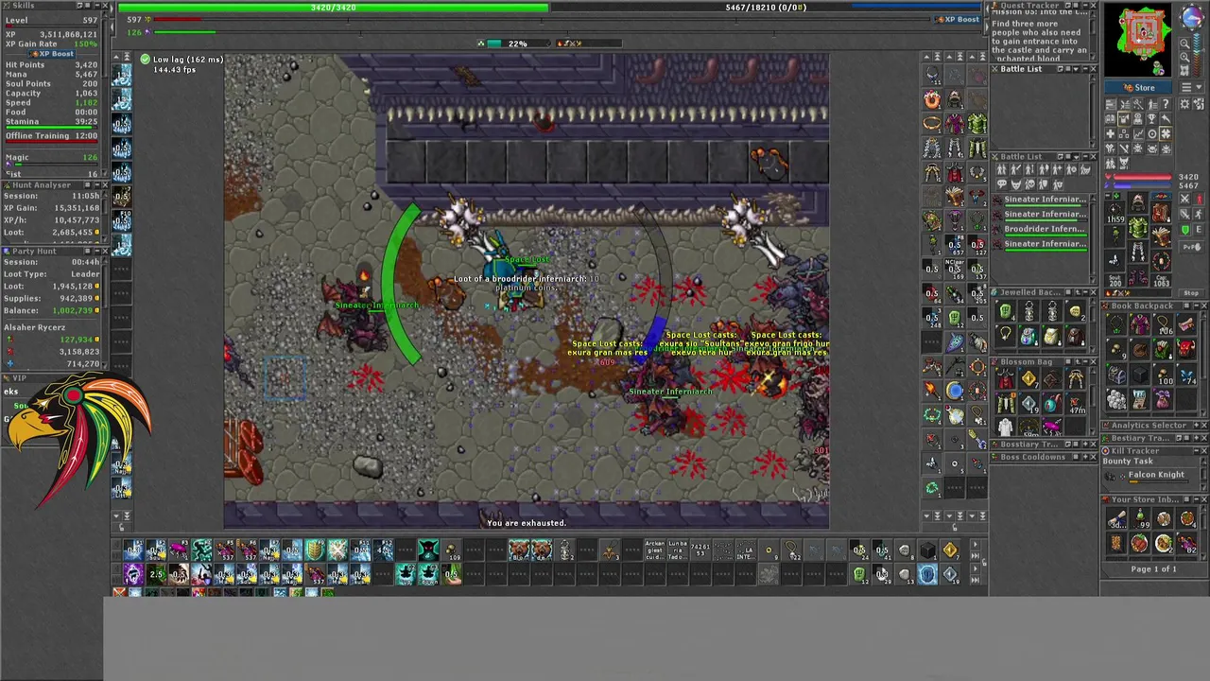Click the green rune item in Jewelled Backpack

(x=1006, y=311)
